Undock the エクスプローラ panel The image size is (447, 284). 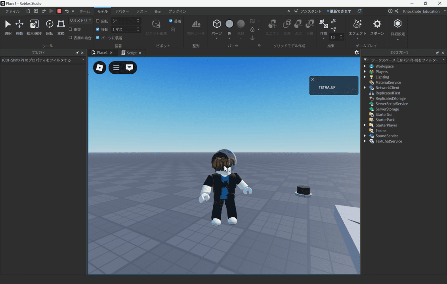pyautogui.click(x=437, y=53)
